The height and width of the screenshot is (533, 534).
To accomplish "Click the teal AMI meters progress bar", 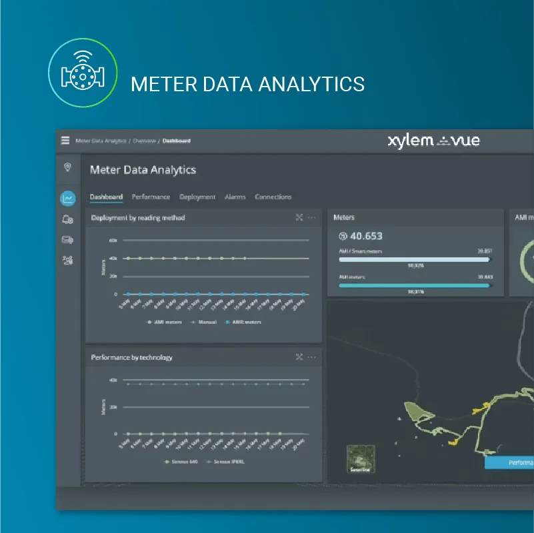I will [414, 286].
